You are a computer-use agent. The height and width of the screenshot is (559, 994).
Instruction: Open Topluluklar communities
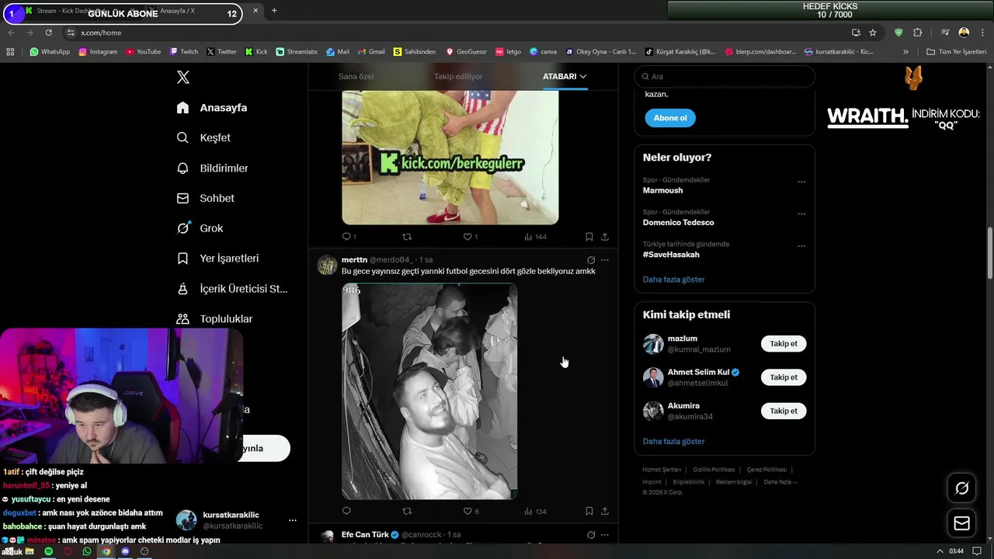(214, 318)
